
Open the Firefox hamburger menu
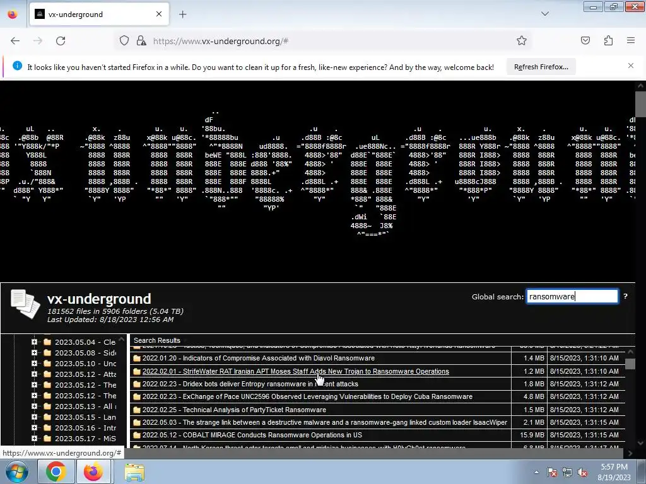point(631,41)
